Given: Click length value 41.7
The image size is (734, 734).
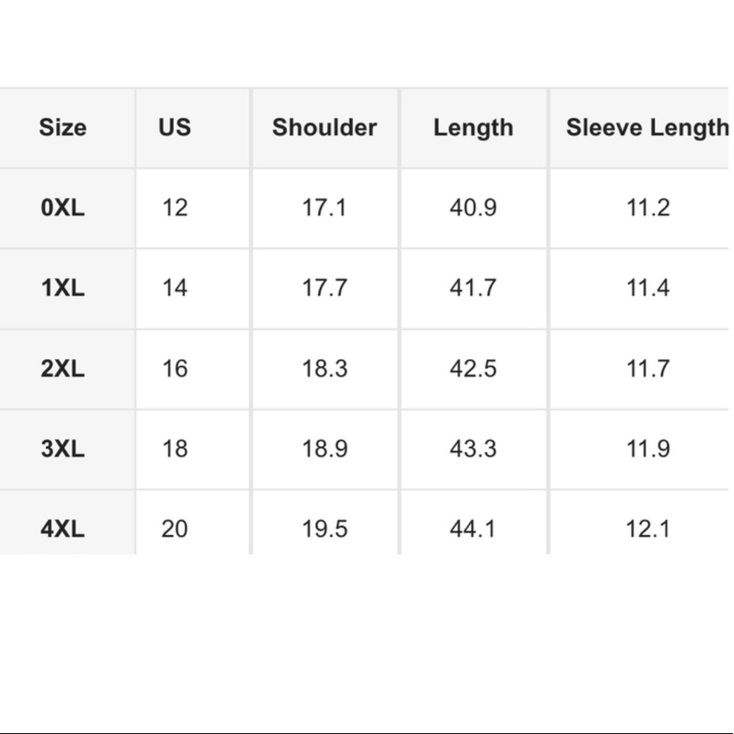Looking at the screenshot, I should pyautogui.click(x=473, y=288).
